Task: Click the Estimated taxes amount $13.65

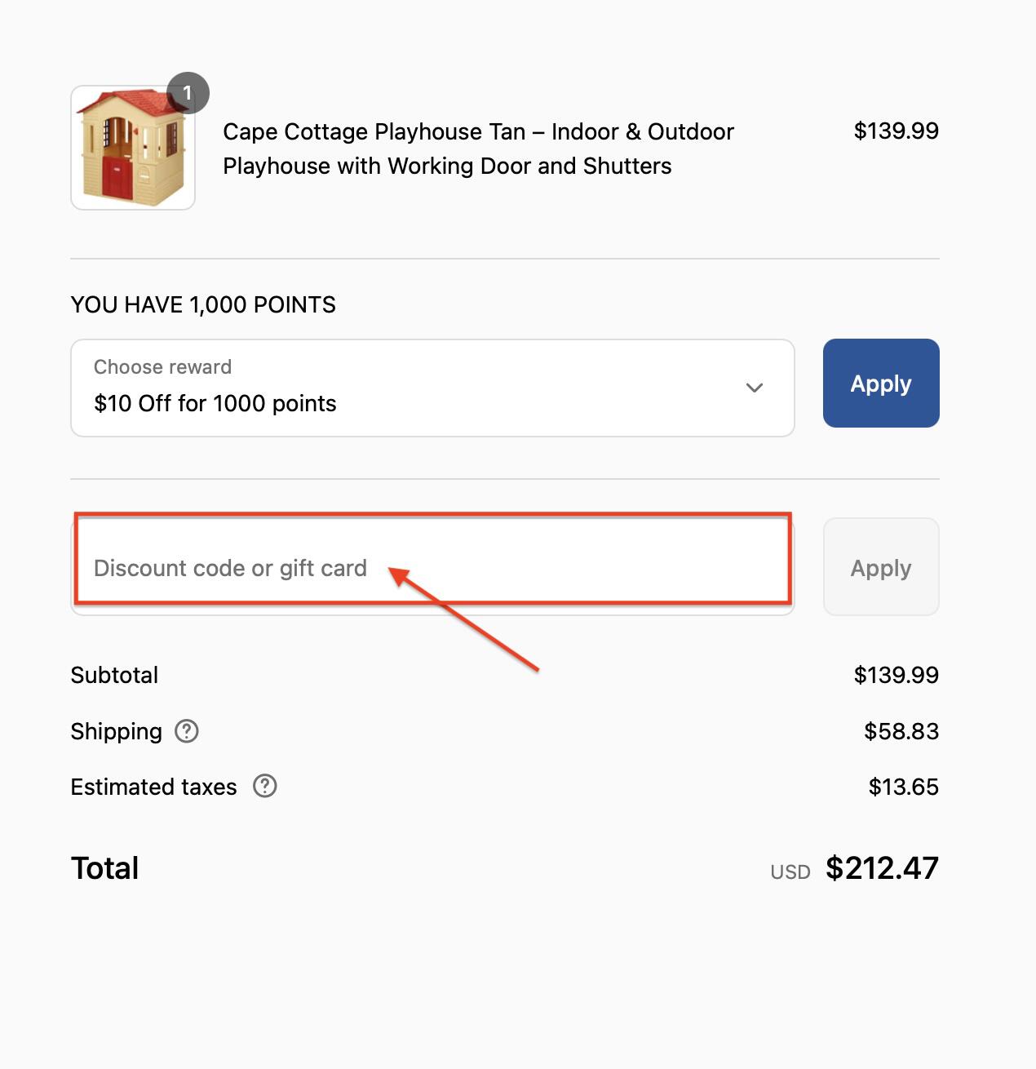Action: coord(903,787)
